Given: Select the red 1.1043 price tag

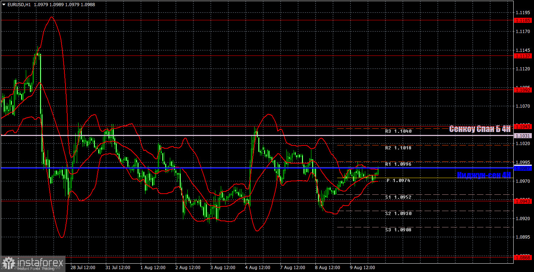Looking at the screenshot, I should 523,126.
